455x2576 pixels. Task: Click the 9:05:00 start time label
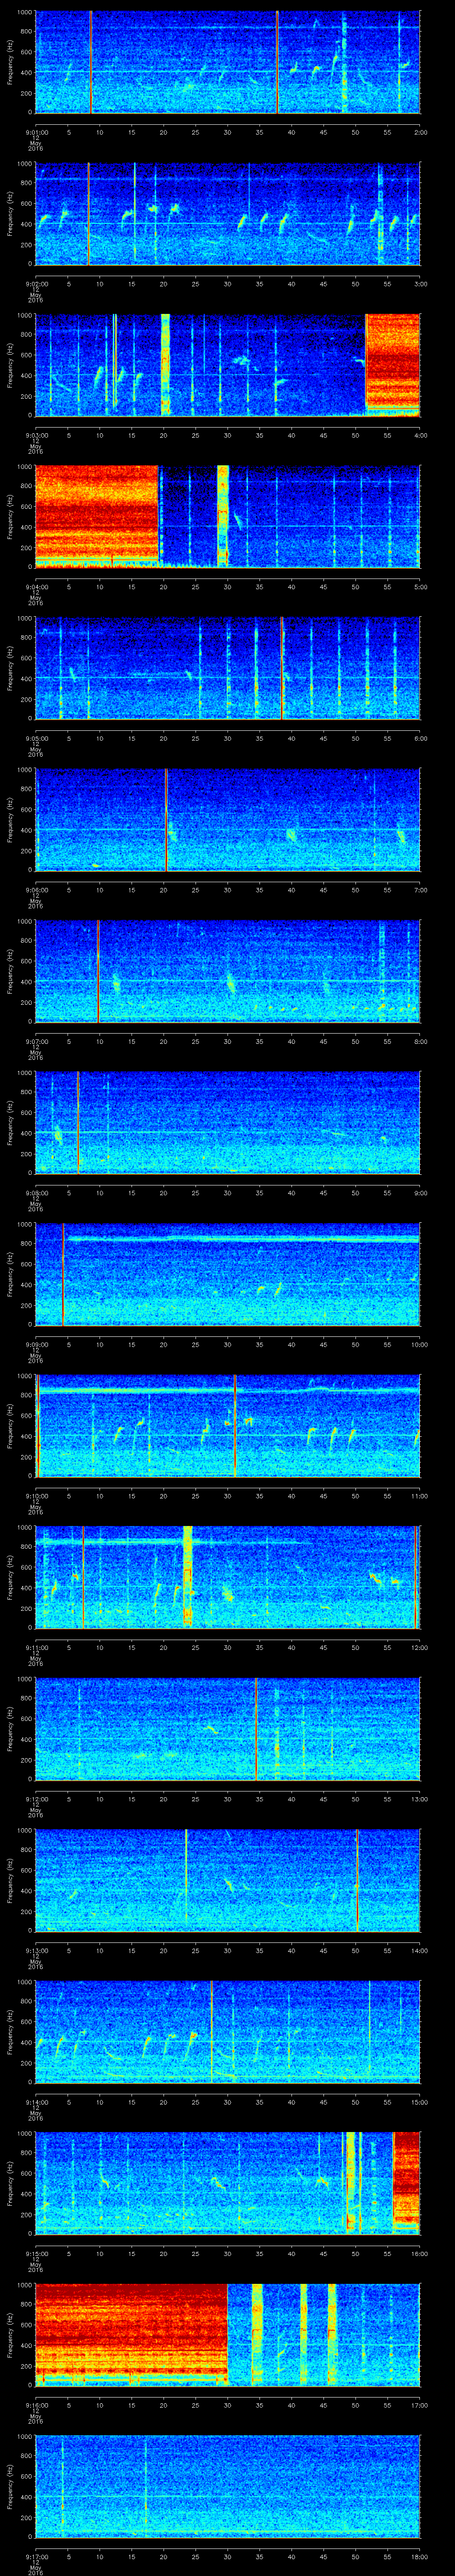36,738
